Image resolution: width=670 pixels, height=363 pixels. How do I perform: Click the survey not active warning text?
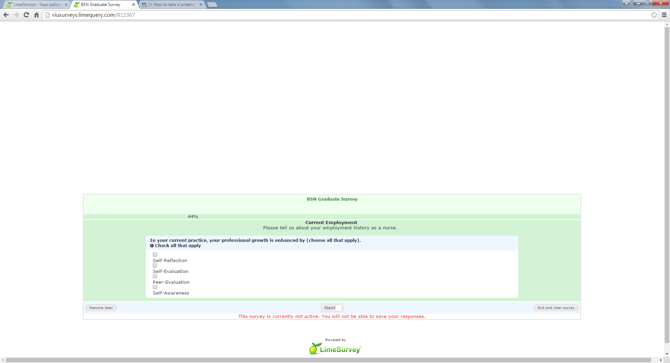click(332, 316)
